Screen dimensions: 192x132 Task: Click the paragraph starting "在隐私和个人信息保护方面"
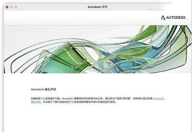pyautogui.click(x=97, y=100)
